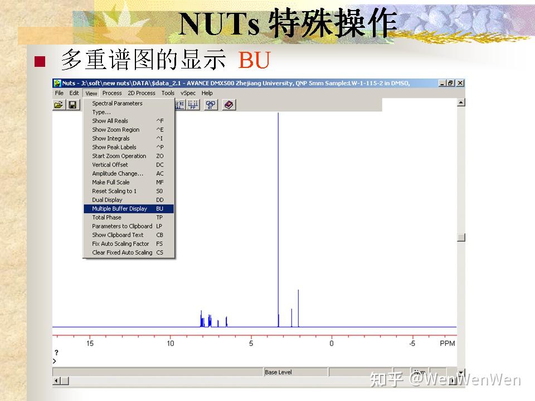
Task: Select the highlighted Multiple Buffer Display entry
Action: (119, 208)
